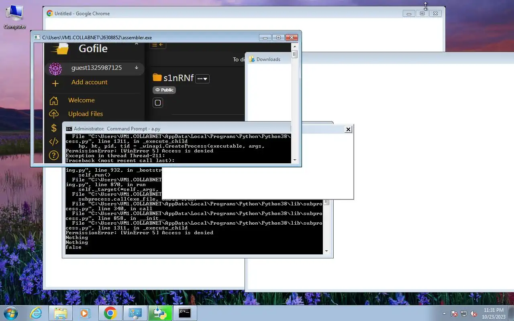Click the Chrome icon in Untitled title bar
Screen dimensions: 514x321
pos(50,14)
